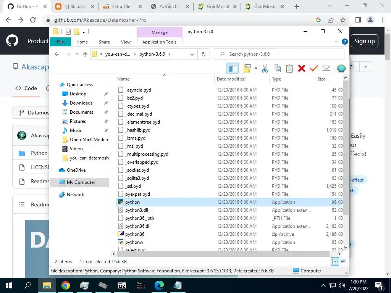Click the Chrome share page icon
The image size is (391, 293).
331,20
